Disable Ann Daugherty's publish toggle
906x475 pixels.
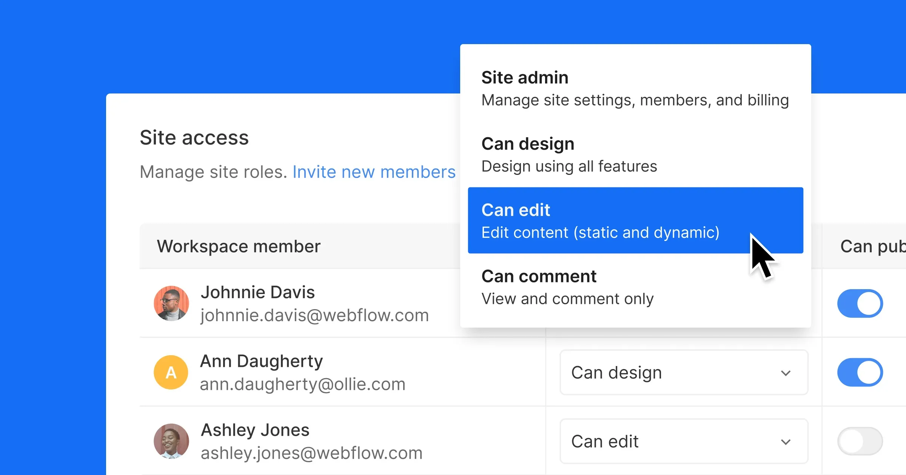(860, 372)
